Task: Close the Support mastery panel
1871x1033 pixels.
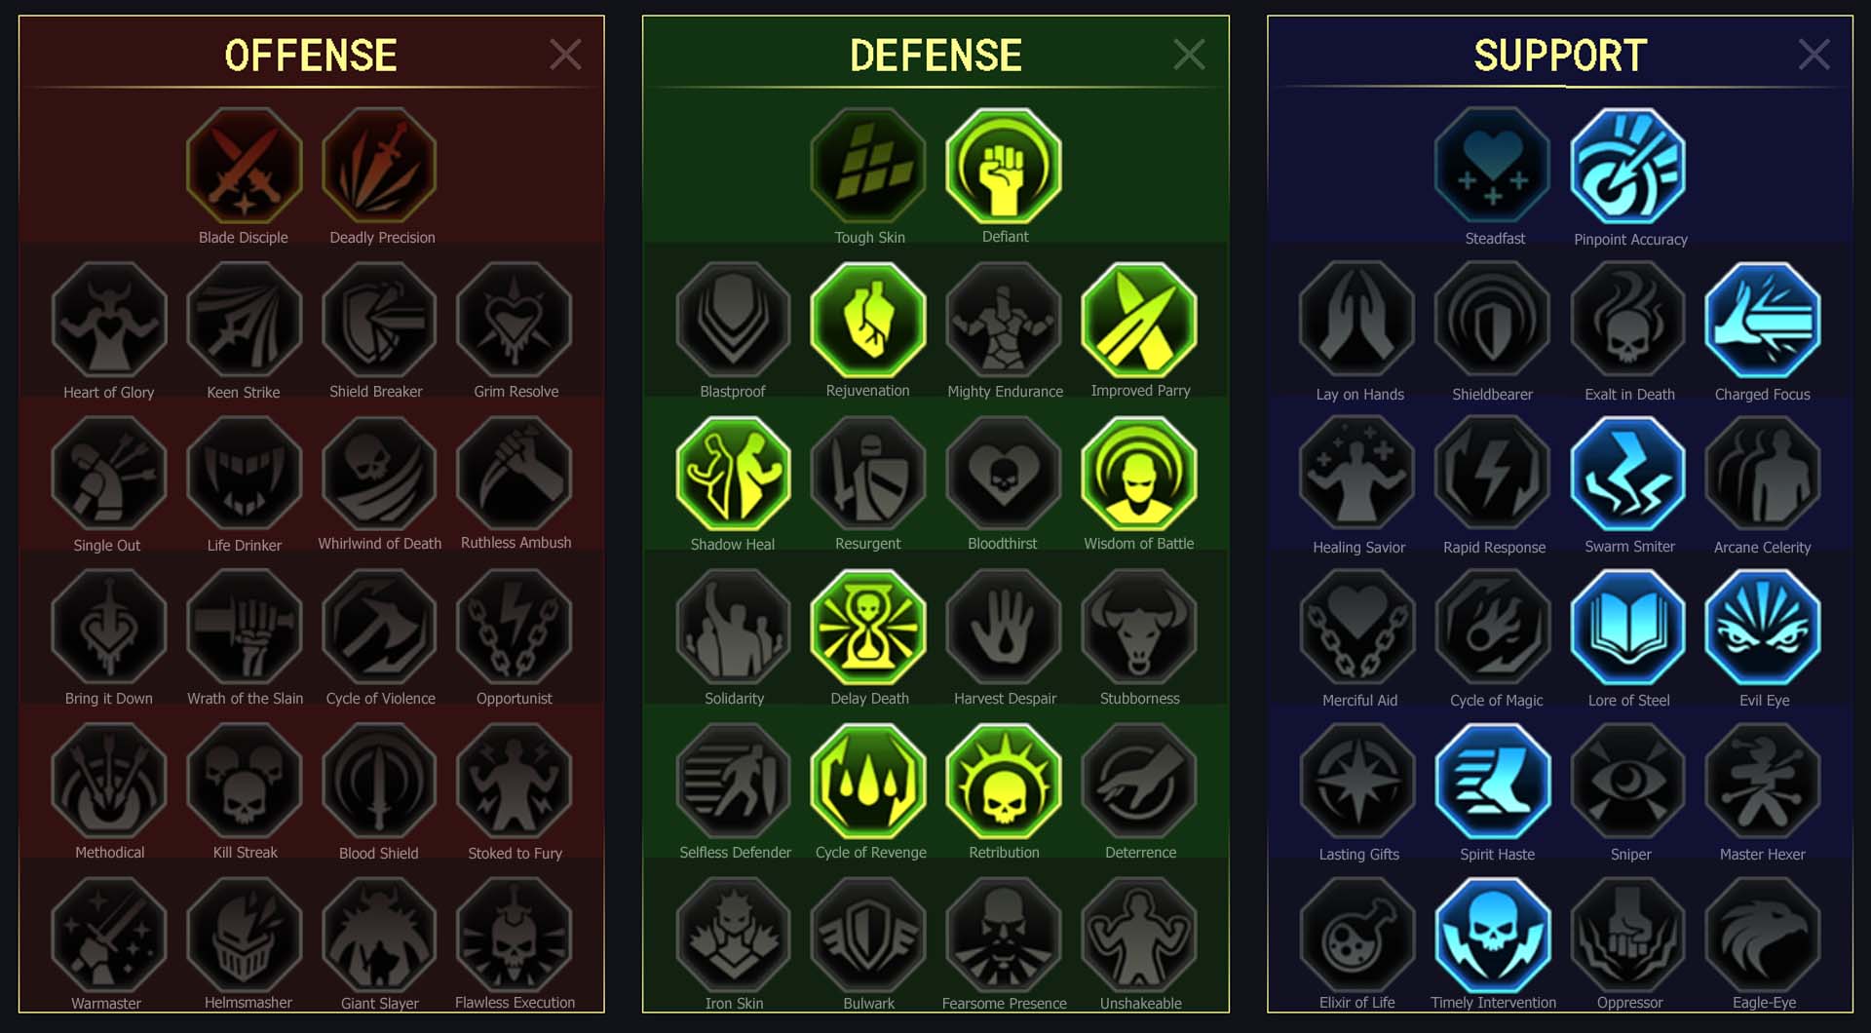Action: click(1814, 55)
